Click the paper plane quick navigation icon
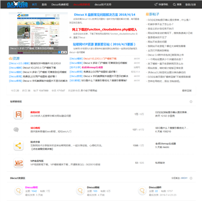The image size is (202, 202). (155, 4)
